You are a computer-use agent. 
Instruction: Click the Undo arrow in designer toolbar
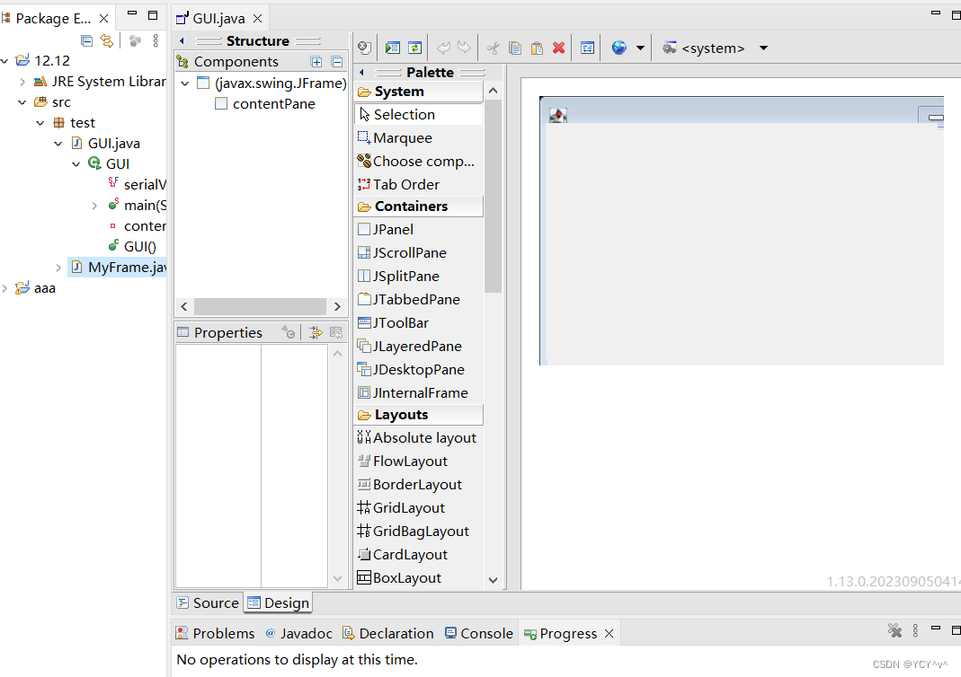click(x=443, y=48)
